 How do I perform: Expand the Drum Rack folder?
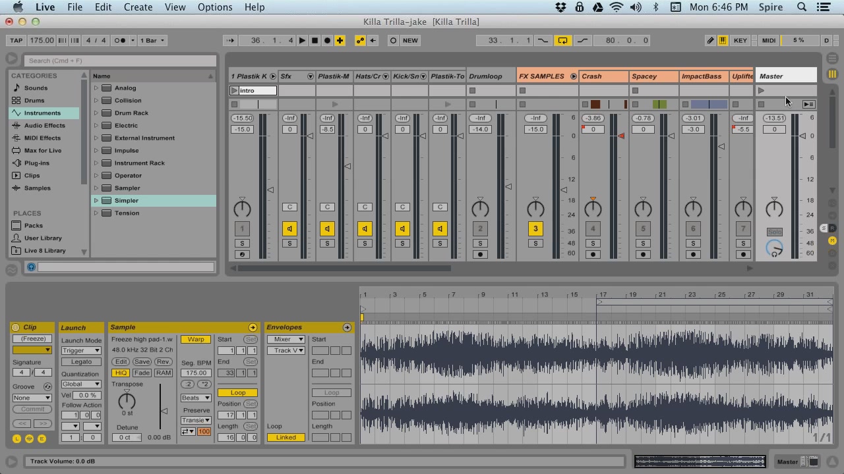[x=96, y=113]
